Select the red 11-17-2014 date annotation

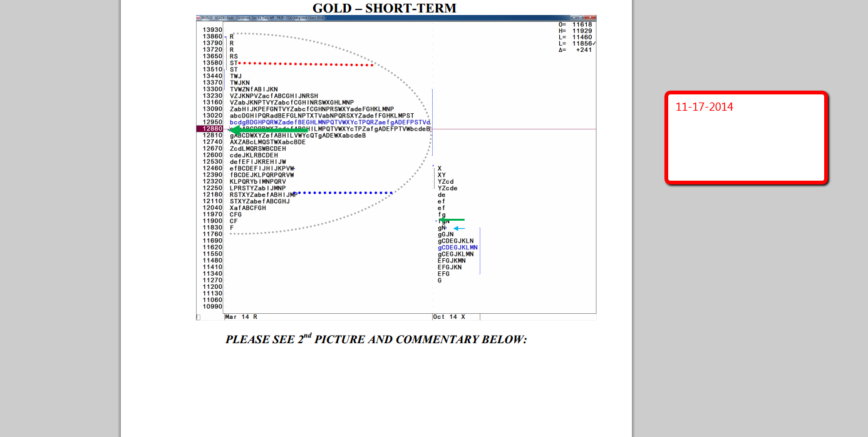coord(704,107)
